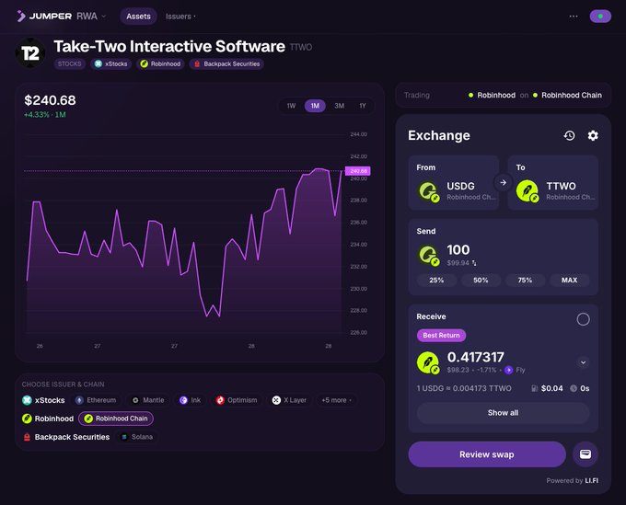Open the wallet card button
This screenshot has height=505, width=626.
(585, 454)
